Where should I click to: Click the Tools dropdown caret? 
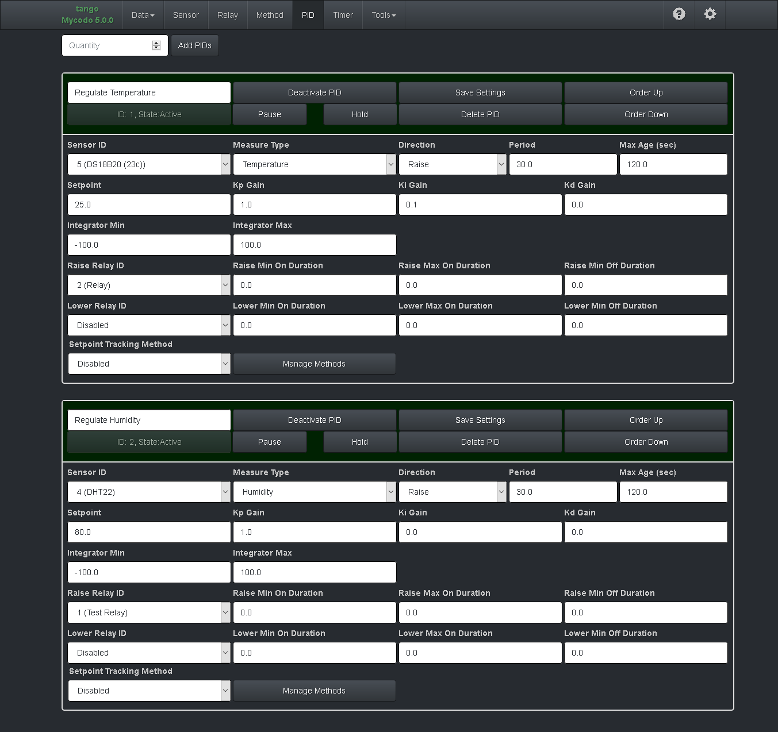click(395, 15)
